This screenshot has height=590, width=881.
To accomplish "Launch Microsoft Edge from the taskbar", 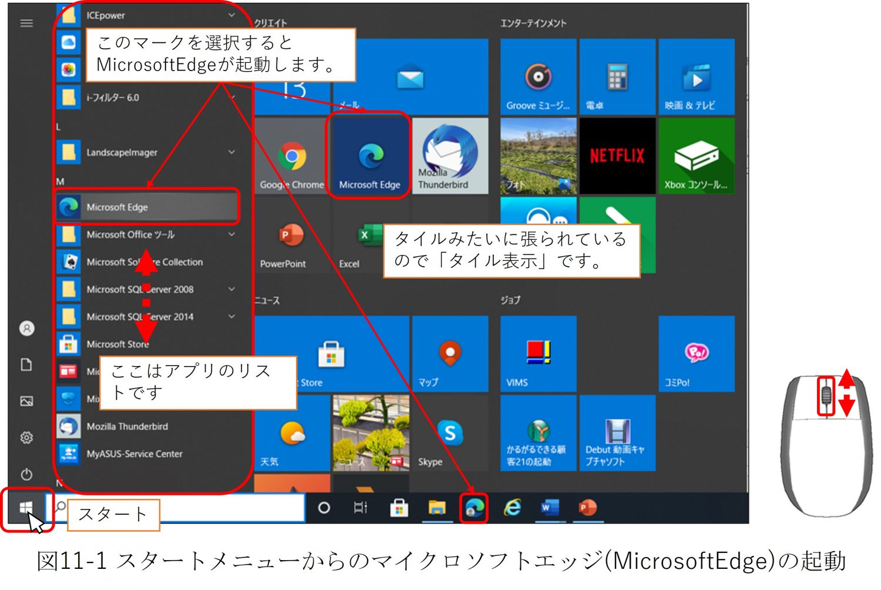I will (x=475, y=508).
